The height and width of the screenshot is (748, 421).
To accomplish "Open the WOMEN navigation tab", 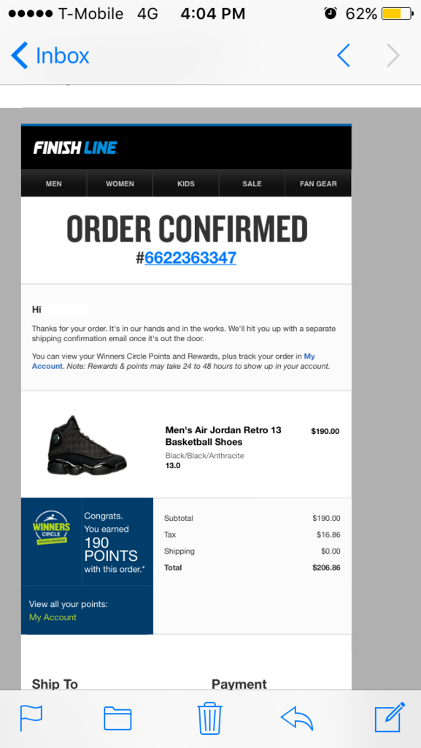I will (120, 183).
